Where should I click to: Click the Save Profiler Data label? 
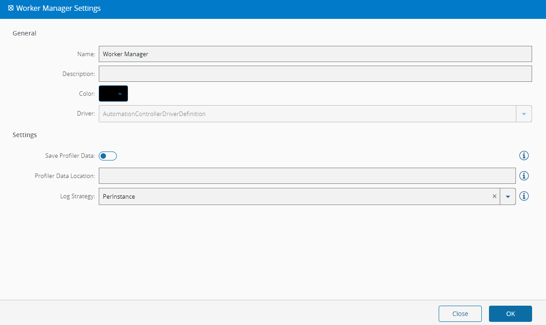coord(70,156)
